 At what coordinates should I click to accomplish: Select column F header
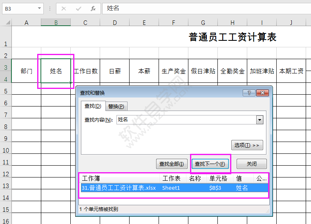pyautogui.click(x=174, y=22)
